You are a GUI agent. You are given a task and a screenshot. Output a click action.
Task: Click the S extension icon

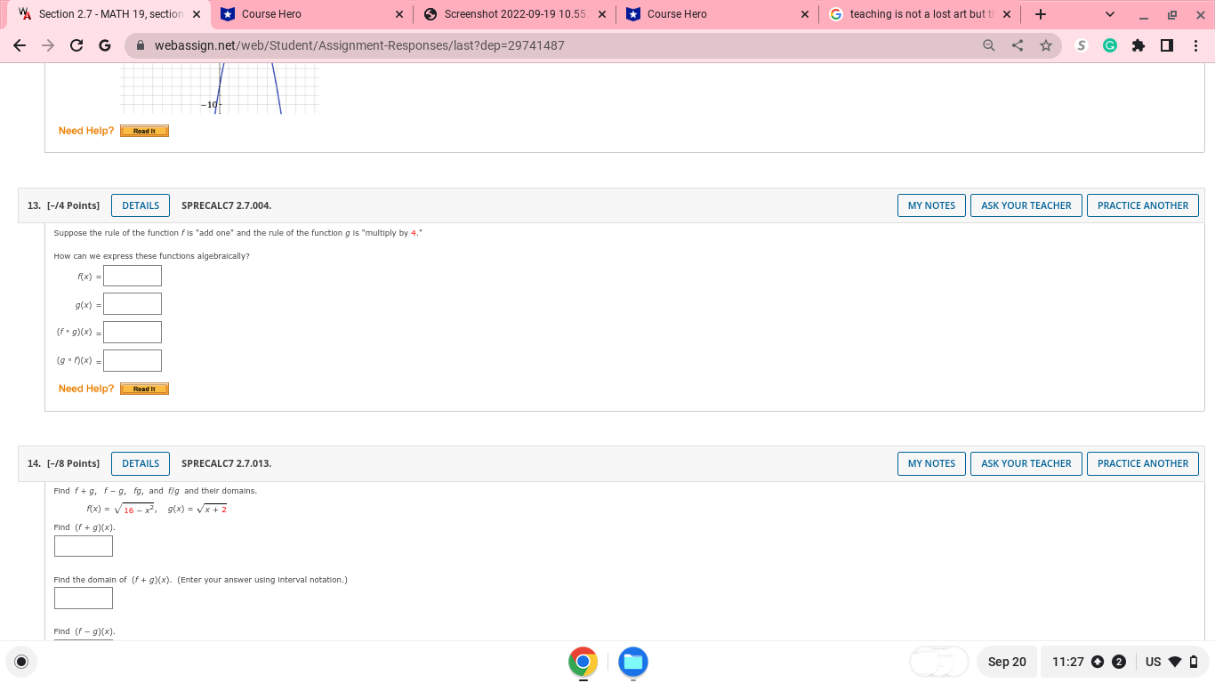[x=1081, y=44]
